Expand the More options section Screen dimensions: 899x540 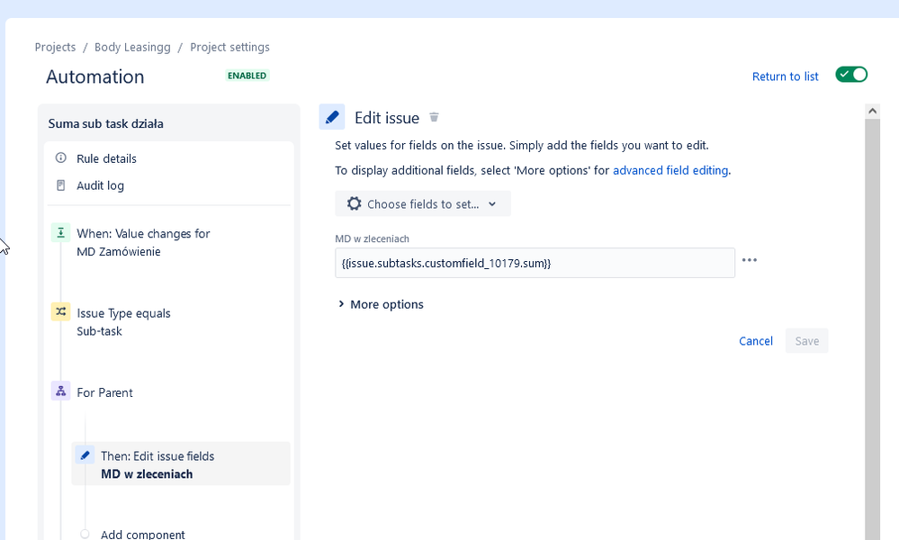[382, 304]
